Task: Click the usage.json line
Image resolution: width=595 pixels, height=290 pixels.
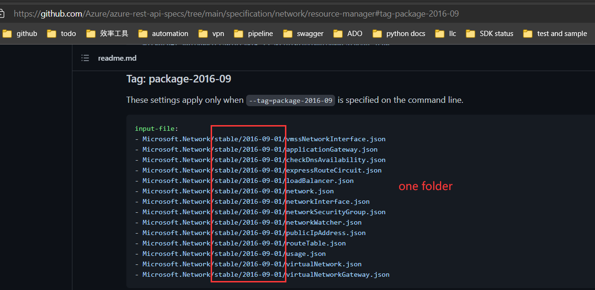Action: pos(231,254)
